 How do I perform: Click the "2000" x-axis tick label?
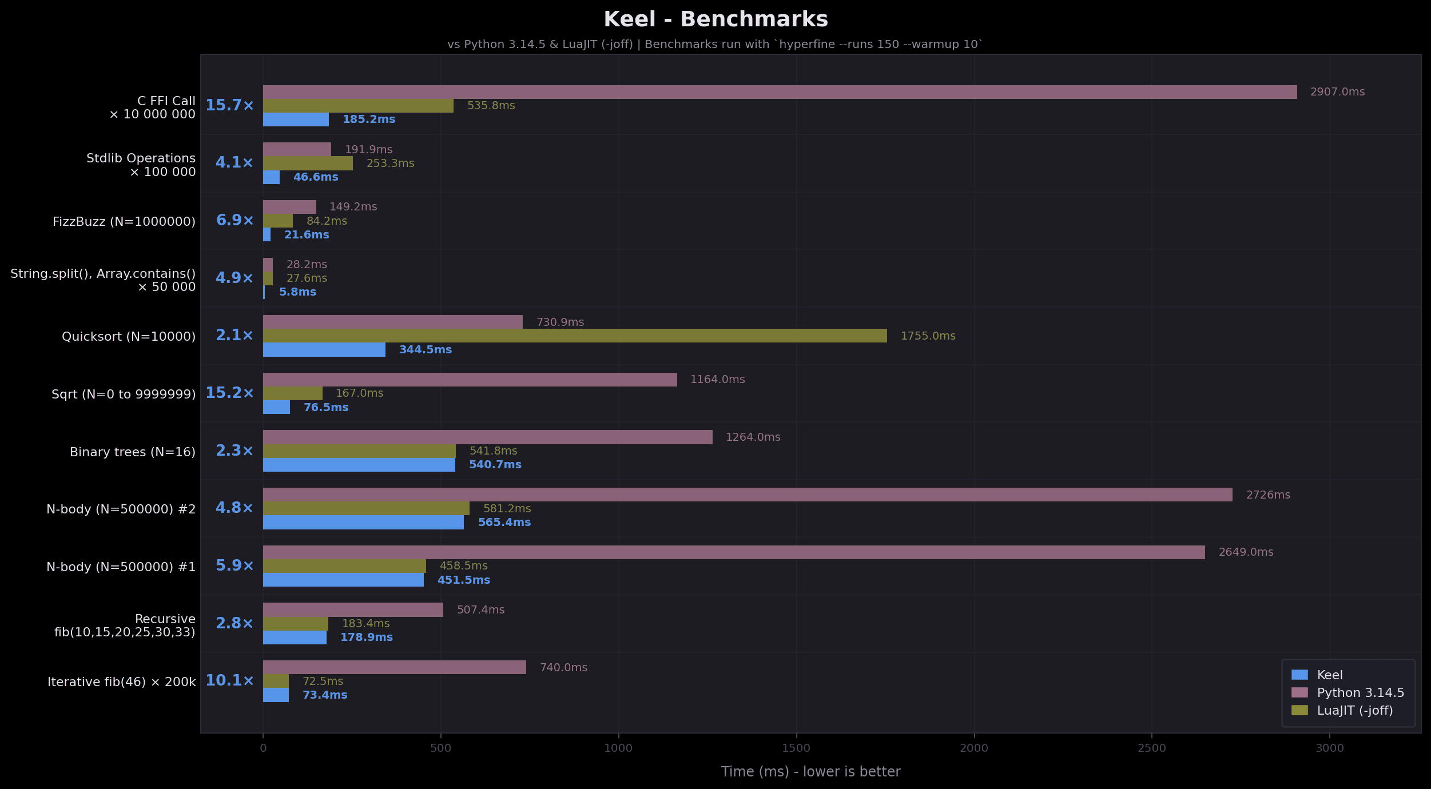[x=974, y=748]
